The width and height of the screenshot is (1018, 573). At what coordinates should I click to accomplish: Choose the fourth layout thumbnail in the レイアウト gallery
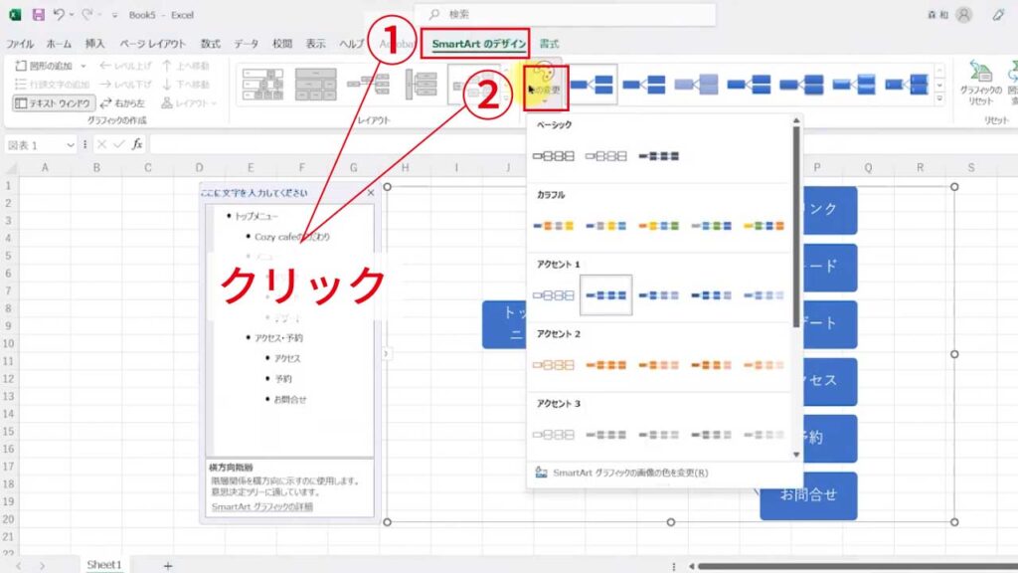(421, 85)
